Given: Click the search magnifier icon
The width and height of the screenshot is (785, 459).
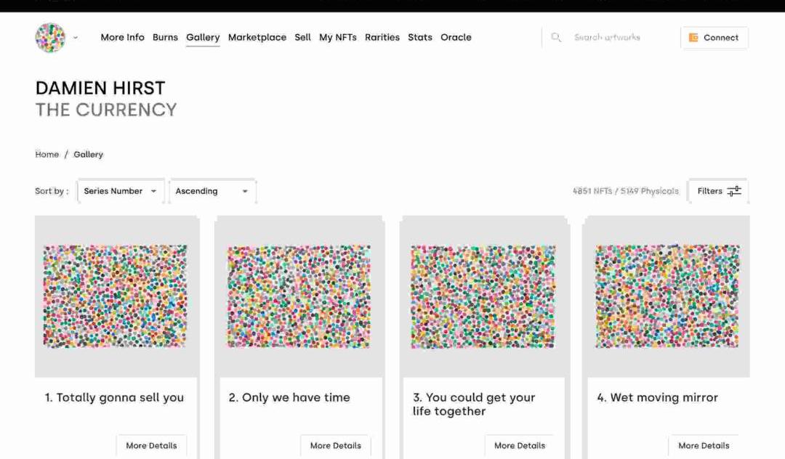Looking at the screenshot, I should click(556, 38).
